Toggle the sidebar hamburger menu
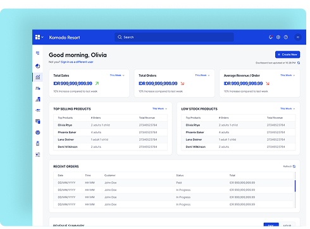 (37, 53)
